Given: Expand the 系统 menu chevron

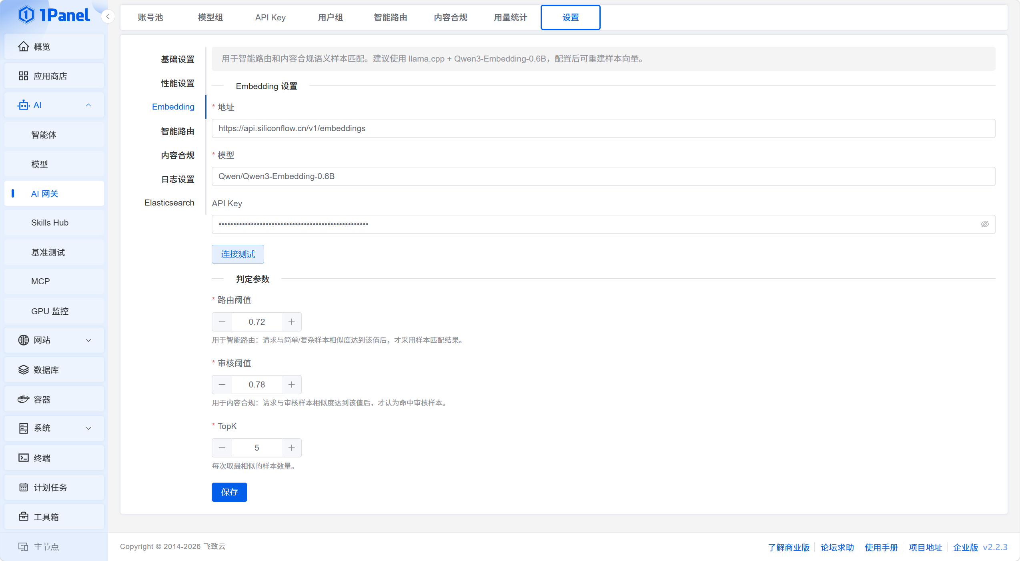Looking at the screenshot, I should tap(89, 428).
